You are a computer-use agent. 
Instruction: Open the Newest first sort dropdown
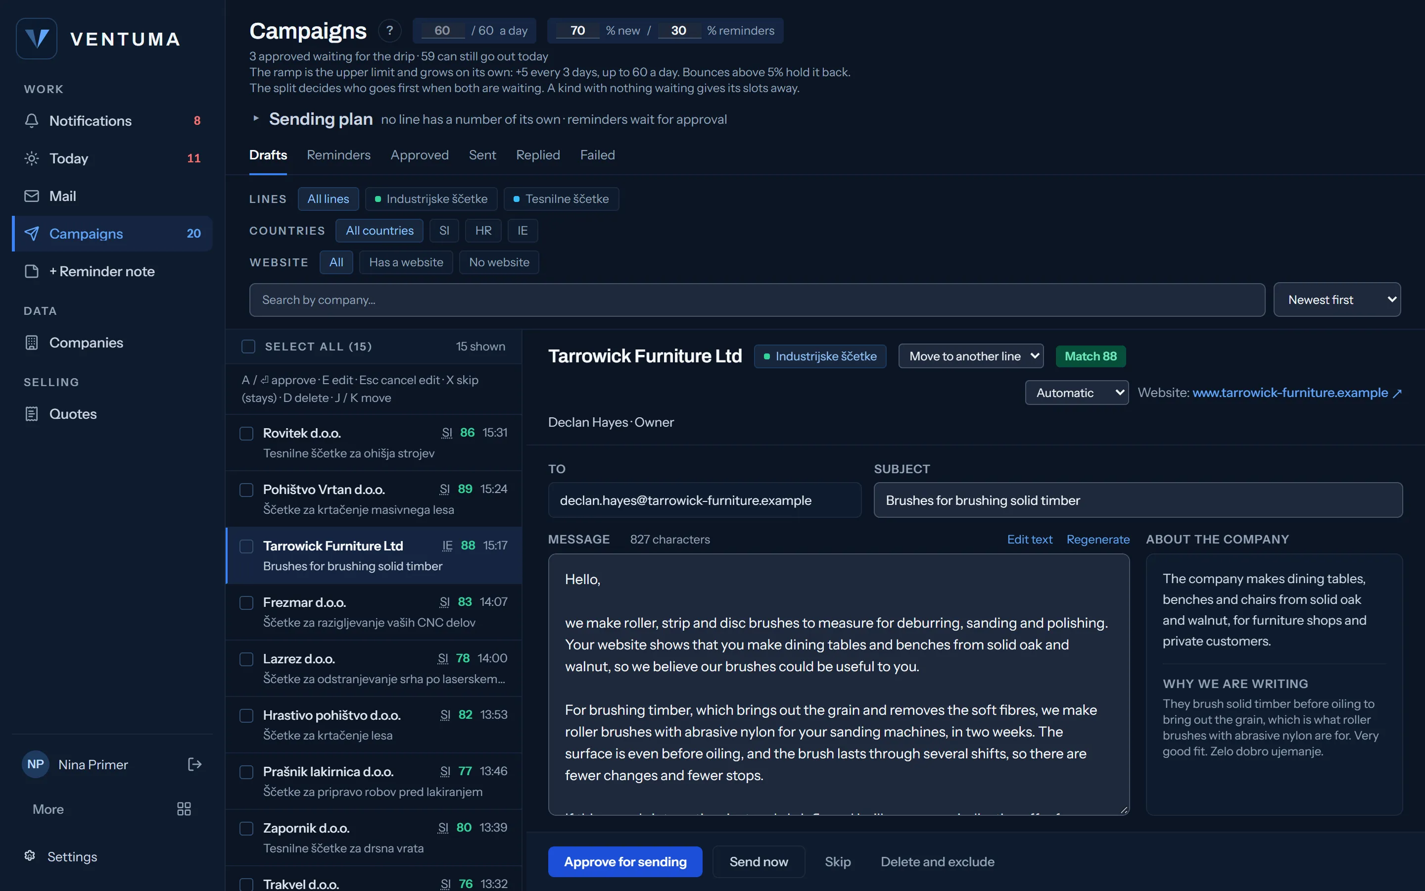(x=1336, y=300)
